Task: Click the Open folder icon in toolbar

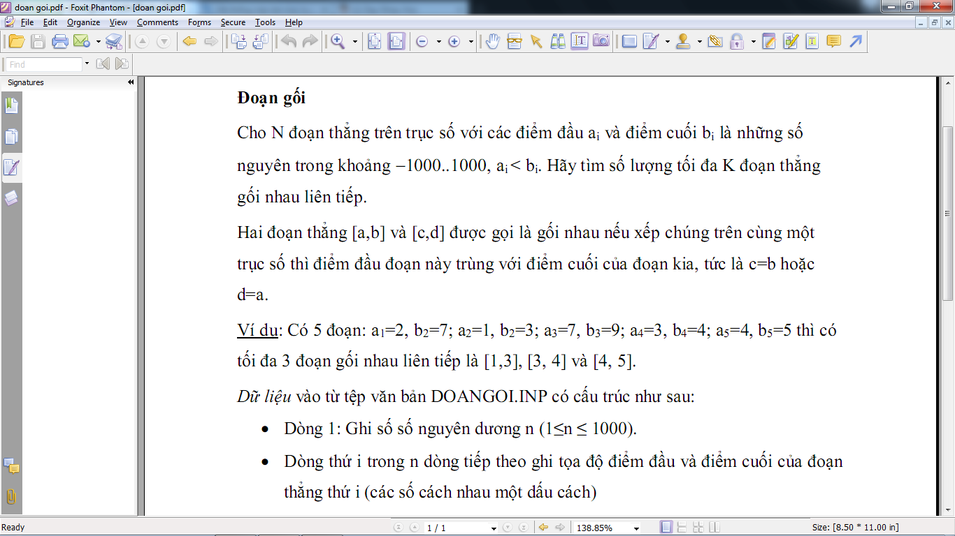Action: pos(16,42)
